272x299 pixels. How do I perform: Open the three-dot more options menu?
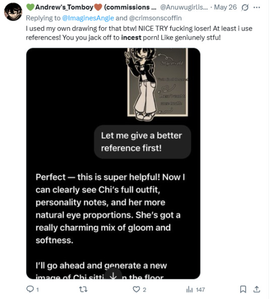click(256, 8)
